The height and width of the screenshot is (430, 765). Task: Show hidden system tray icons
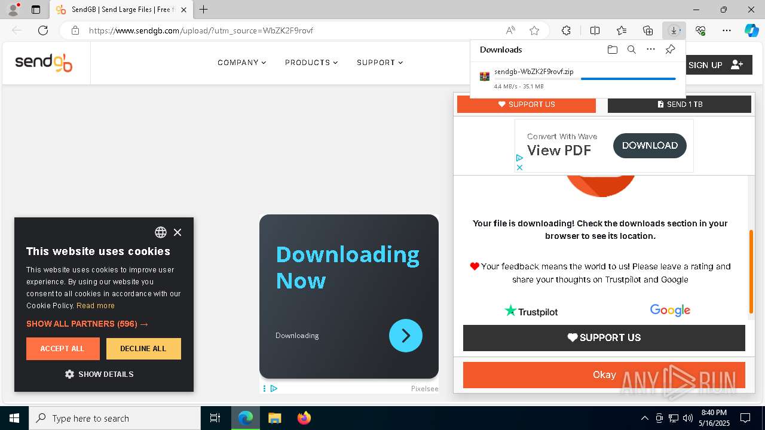click(644, 418)
